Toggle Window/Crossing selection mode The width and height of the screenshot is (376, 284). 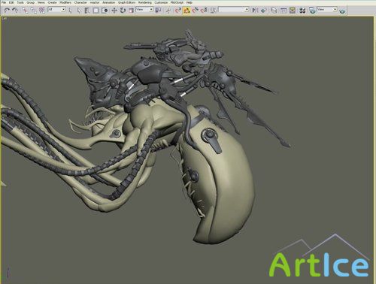click(105, 11)
